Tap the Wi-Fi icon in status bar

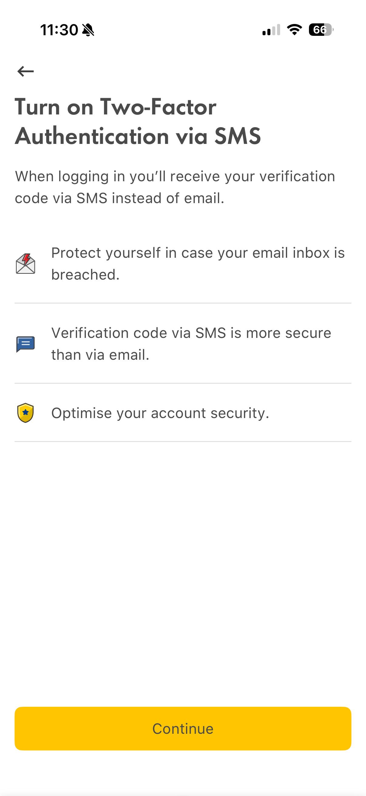click(294, 30)
